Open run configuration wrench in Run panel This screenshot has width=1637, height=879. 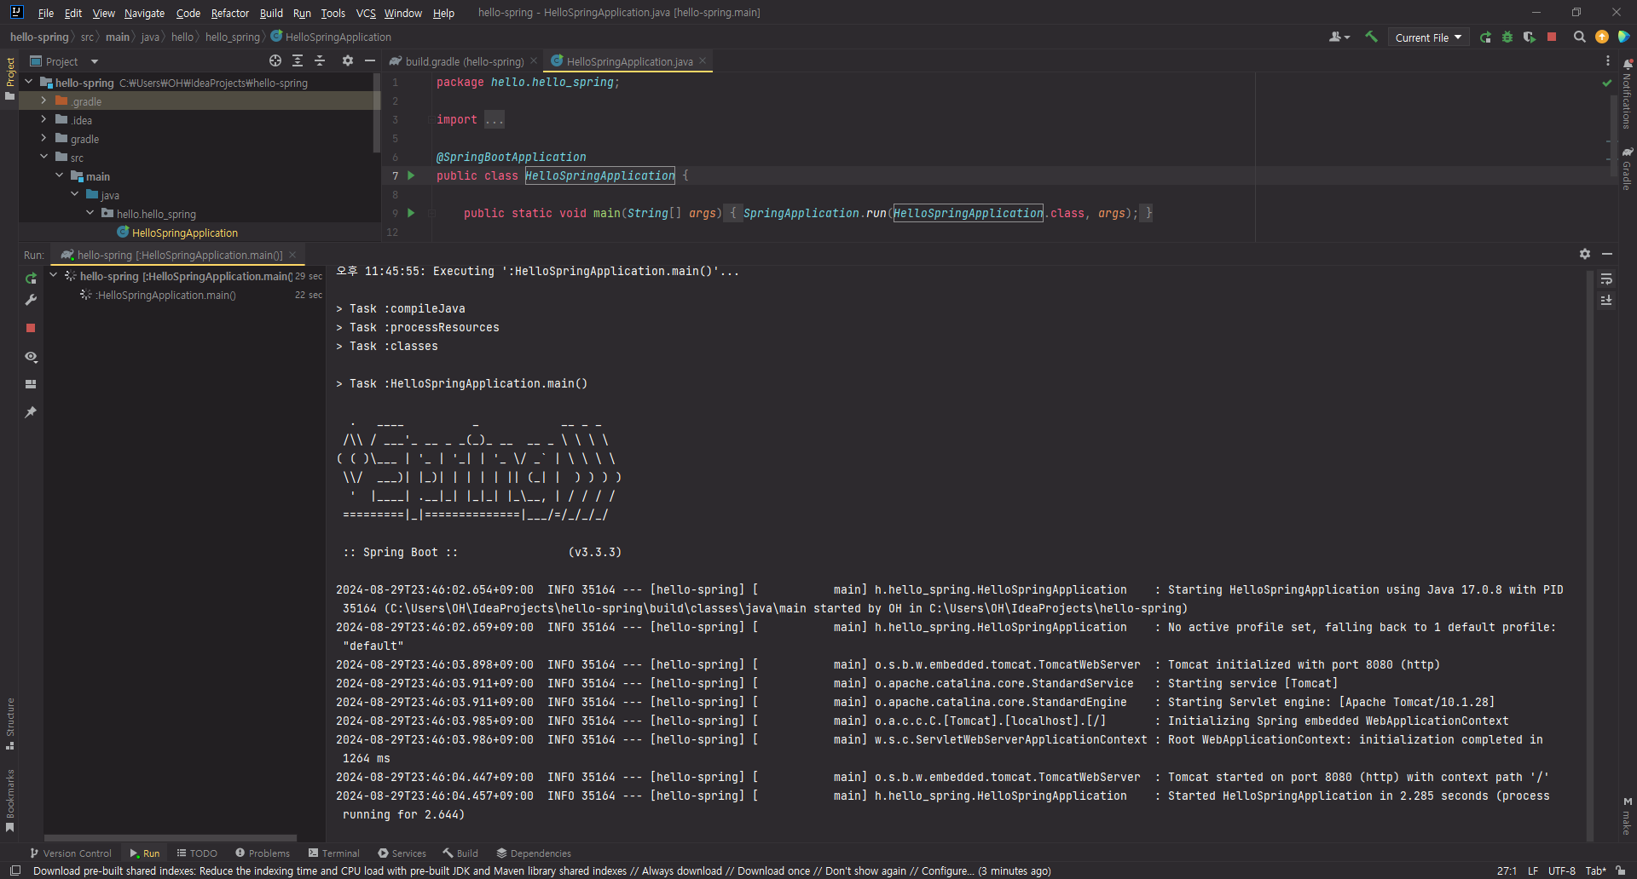point(31,300)
